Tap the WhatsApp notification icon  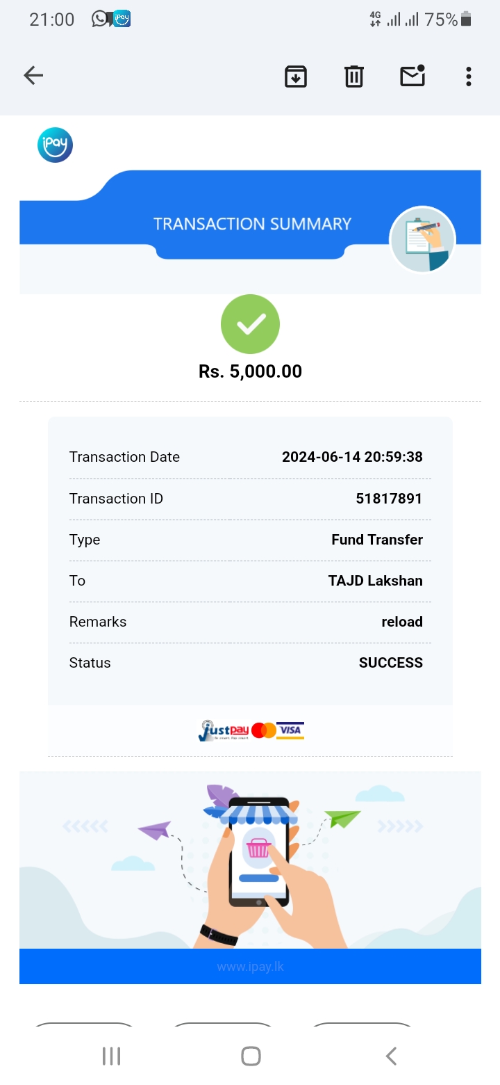tap(100, 19)
